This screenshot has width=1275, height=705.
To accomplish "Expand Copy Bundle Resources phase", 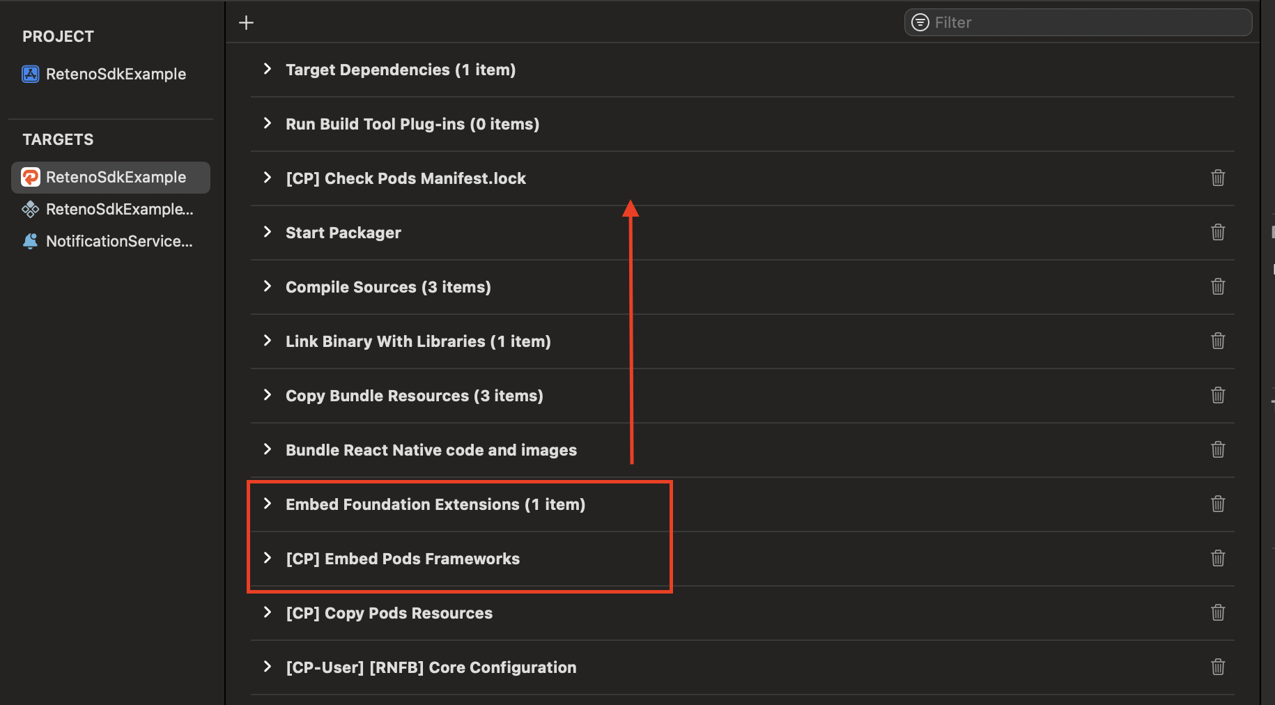I will [268, 395].
